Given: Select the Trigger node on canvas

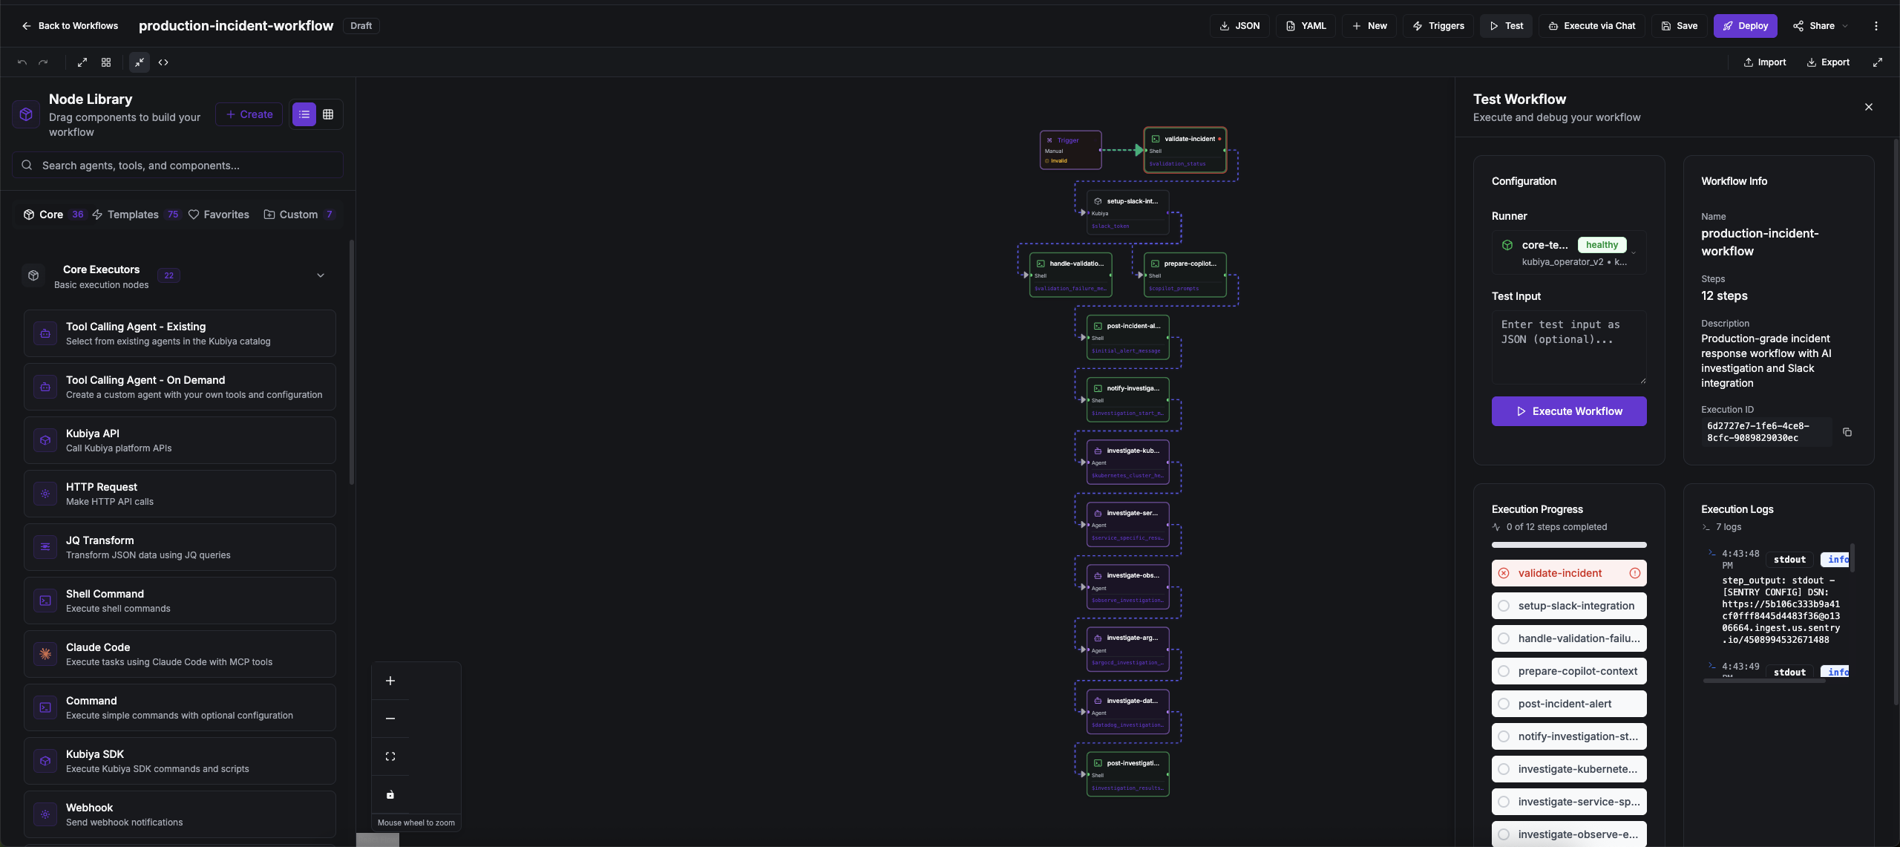Looking at the screenshot, I should (x=1070, y=150).
